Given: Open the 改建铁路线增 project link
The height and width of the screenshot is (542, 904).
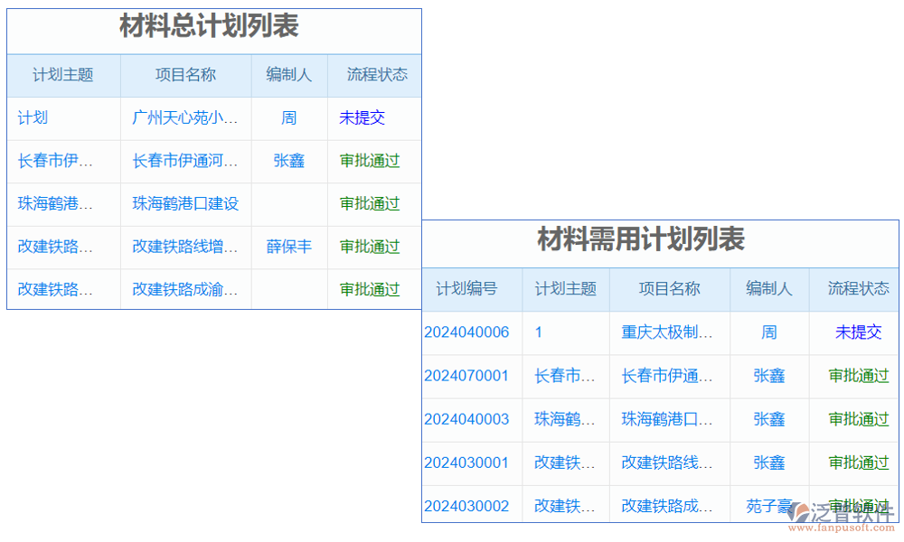Looking at the screenshot, I should coord(185,247).
